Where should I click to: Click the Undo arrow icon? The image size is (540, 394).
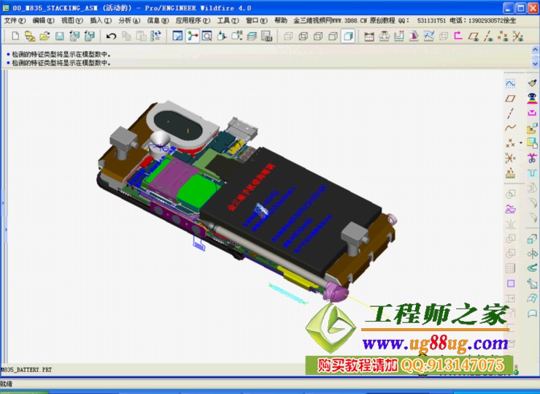click(112, 36)
